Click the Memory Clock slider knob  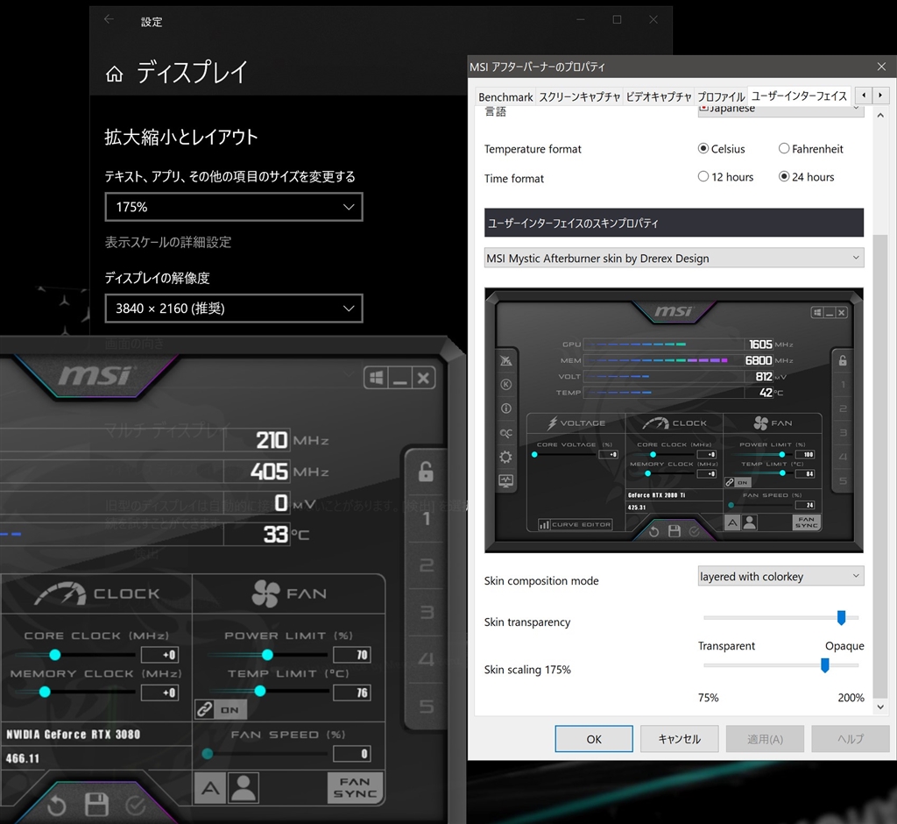click(x=45, y=692)
